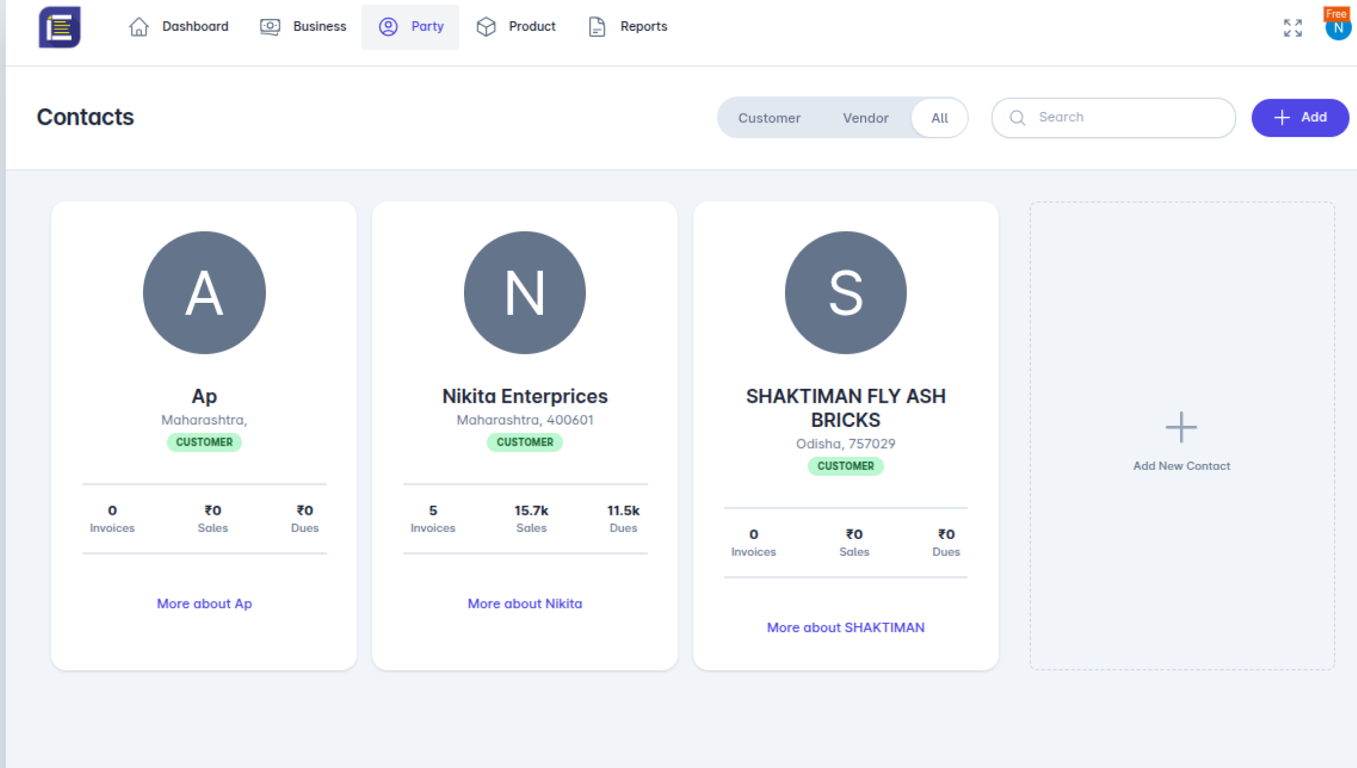Click the plus icon in Add New Contact

[1181, 428]
